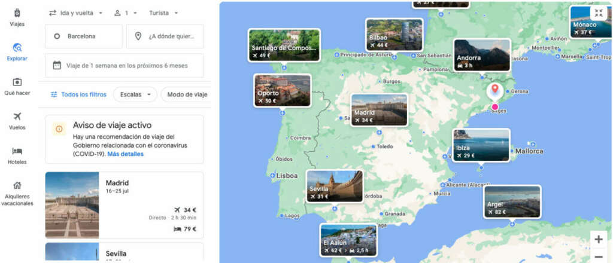Click the Argel 82 € map card

[x=512, y=202]
